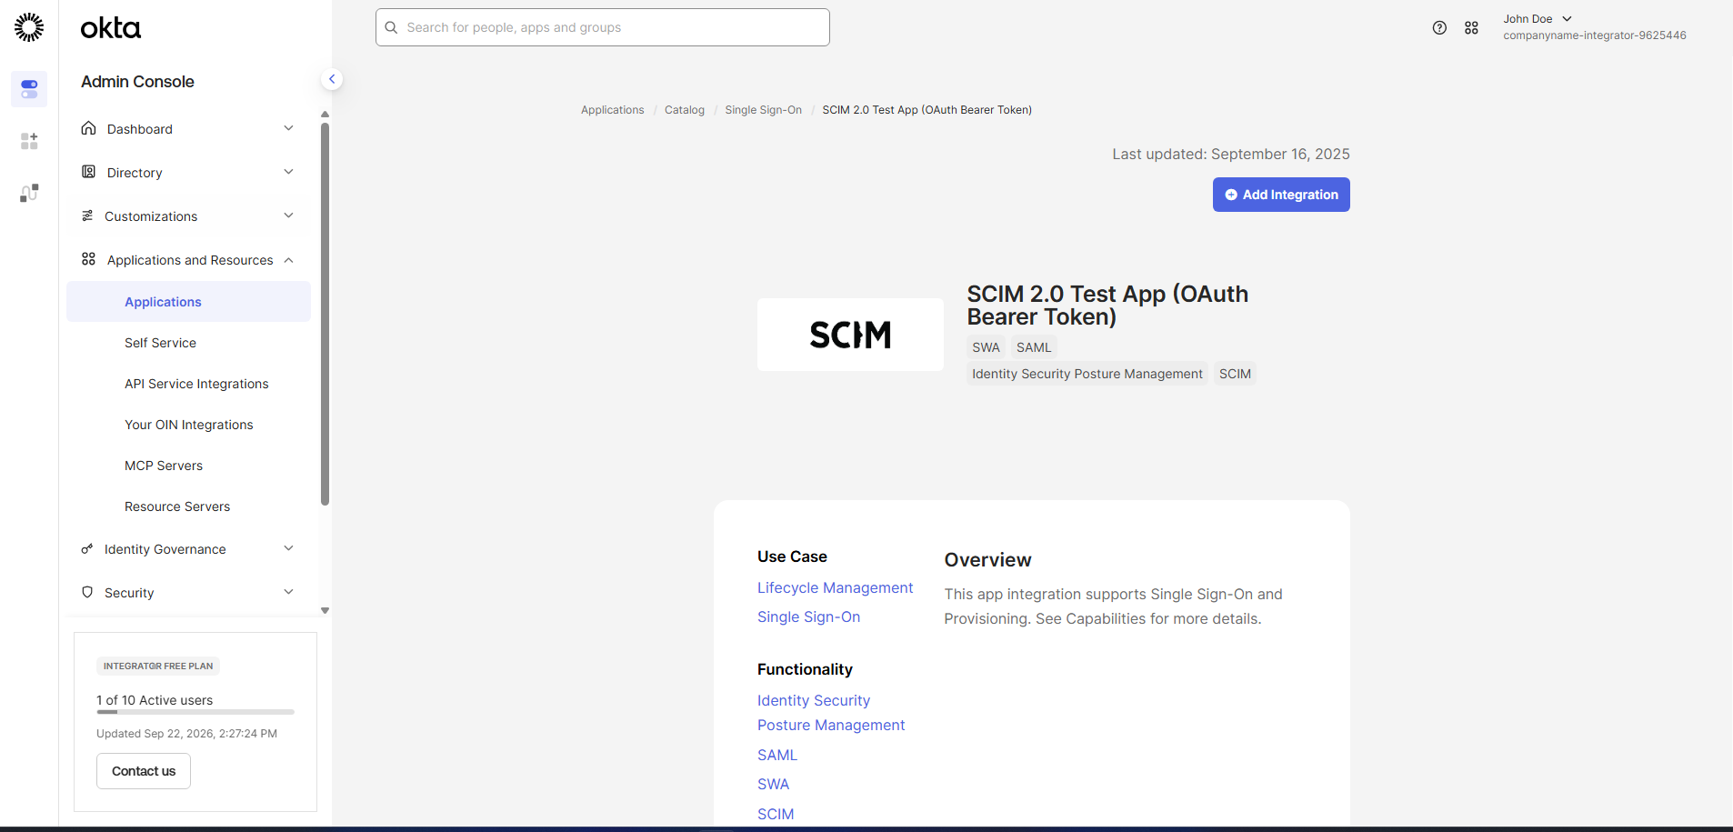
Task: Click the INTEGRATOR FREE PLAN badge
Action: (x=158, y=666)
